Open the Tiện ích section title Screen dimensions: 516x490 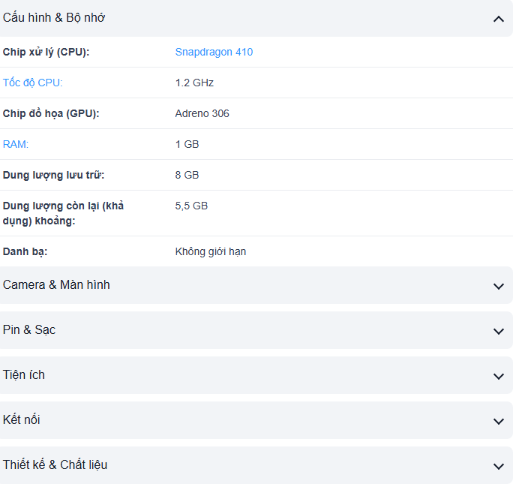click(24, 375)
